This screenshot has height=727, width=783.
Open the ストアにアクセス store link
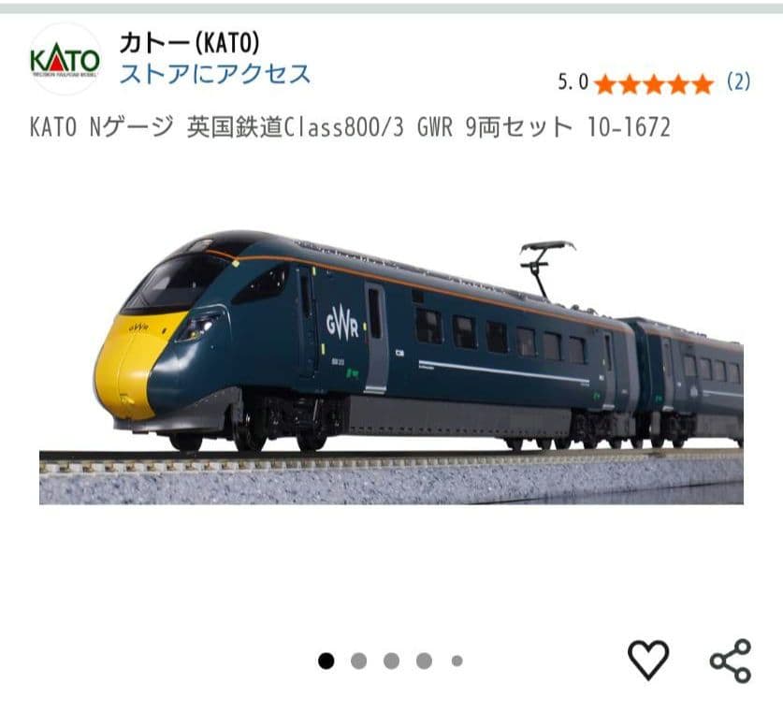(x=215, y=74)
